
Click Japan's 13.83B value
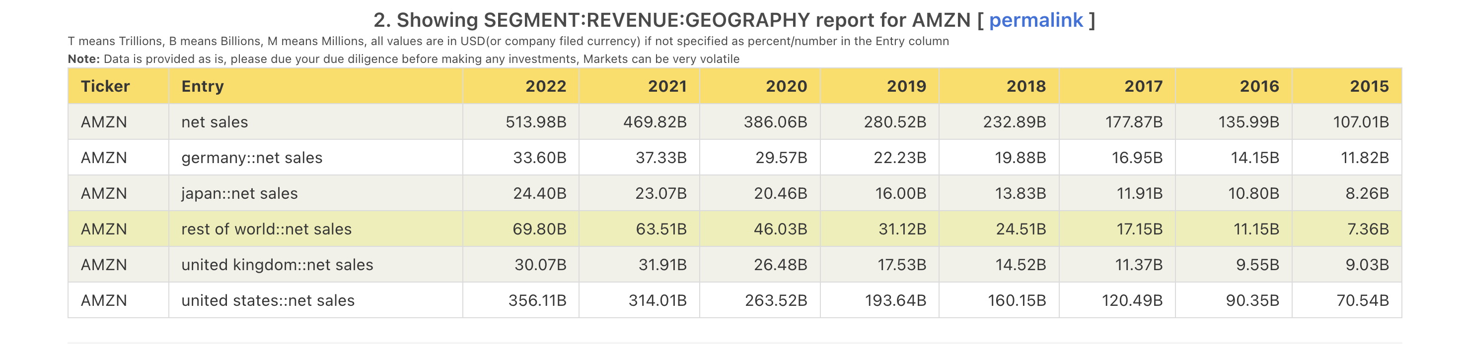click(x=1020, y=193)
